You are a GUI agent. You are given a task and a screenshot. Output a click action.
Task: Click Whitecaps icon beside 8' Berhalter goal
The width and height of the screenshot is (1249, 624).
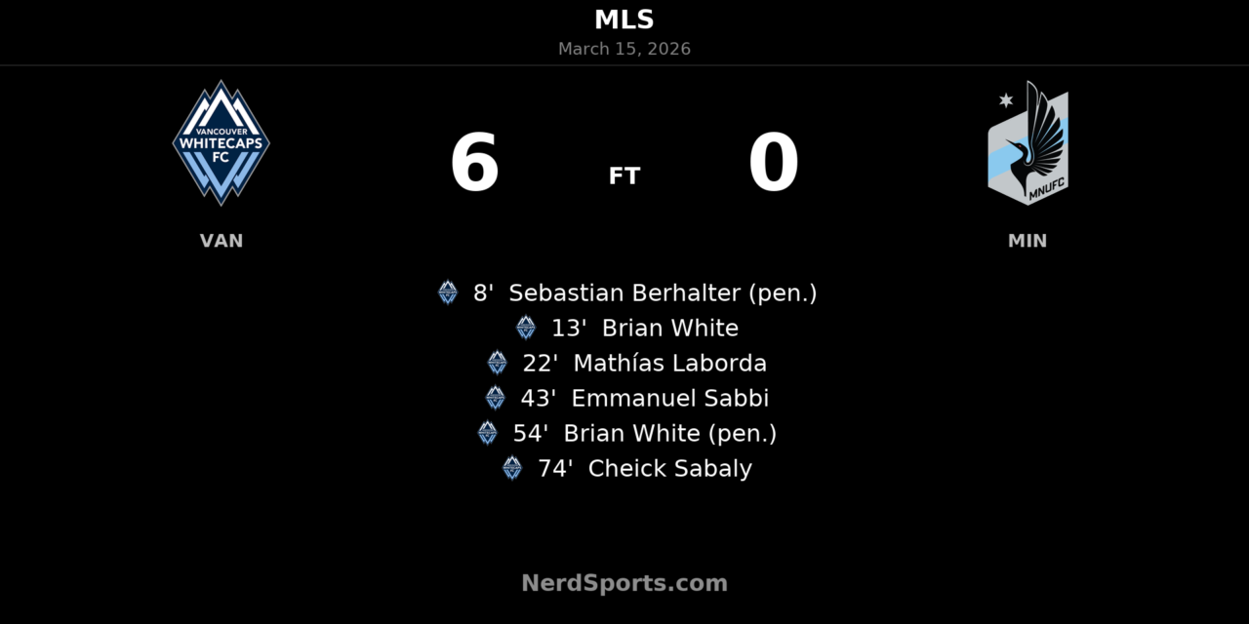pyautogui.click(x=448, y=292)
